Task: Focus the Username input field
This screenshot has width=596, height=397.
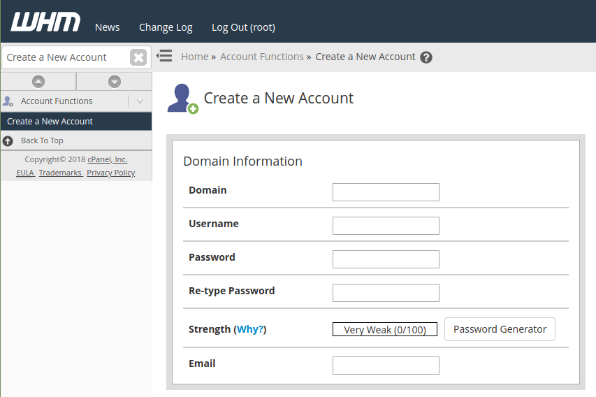Action: click(386, 226)
